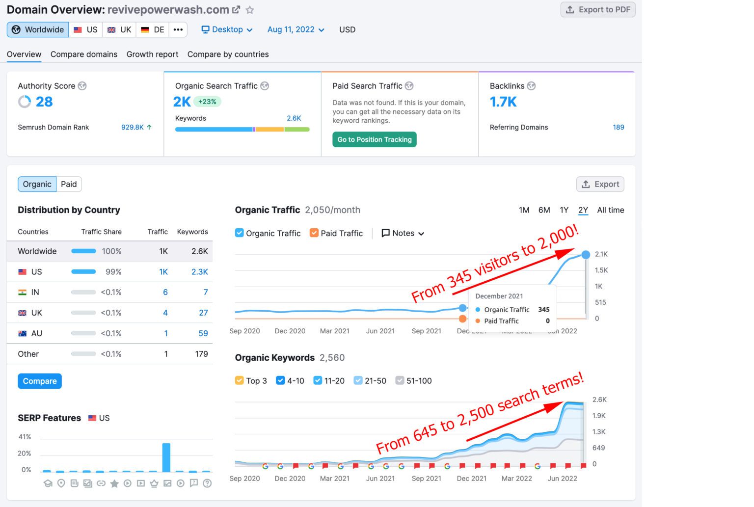Screen dimensions: 754x507
Task: Click the circled question mark SERP icon
Action: [207, 483]
